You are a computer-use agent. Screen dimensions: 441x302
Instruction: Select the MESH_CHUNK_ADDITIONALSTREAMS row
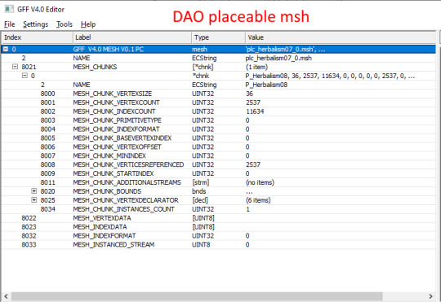(x=219, y=182)
